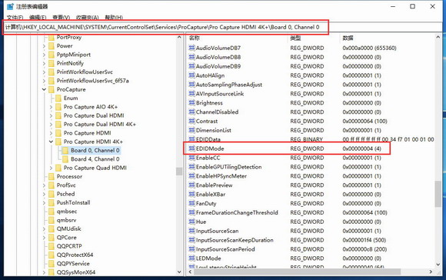This screenshot has width=446, height=280.
Task: Click the EDIDMode DWORD value icon
Action: [191, 148]
